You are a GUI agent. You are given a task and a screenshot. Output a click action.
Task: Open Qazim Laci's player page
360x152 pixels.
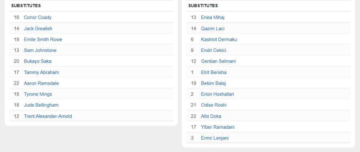[x=213, y=29]
